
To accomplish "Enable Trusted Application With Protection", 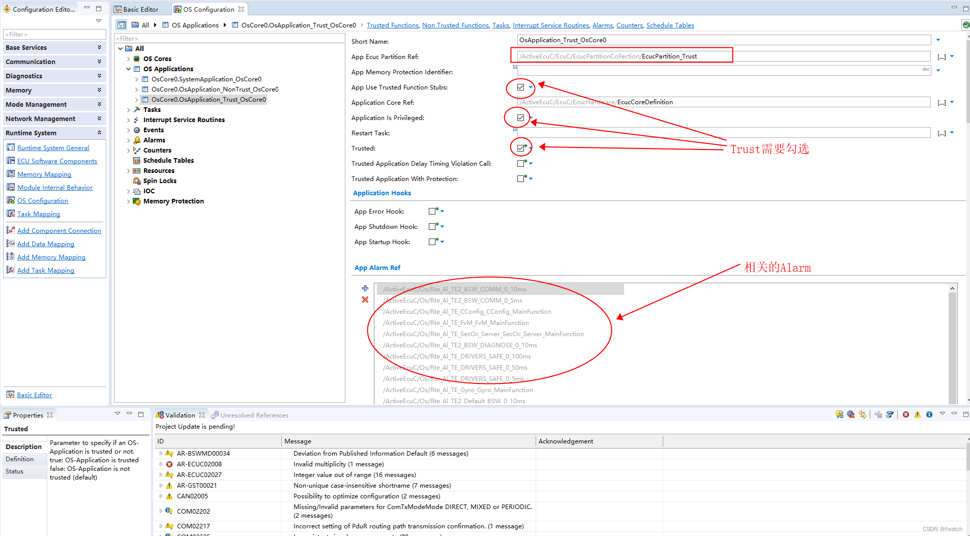I will coord(520,178).
